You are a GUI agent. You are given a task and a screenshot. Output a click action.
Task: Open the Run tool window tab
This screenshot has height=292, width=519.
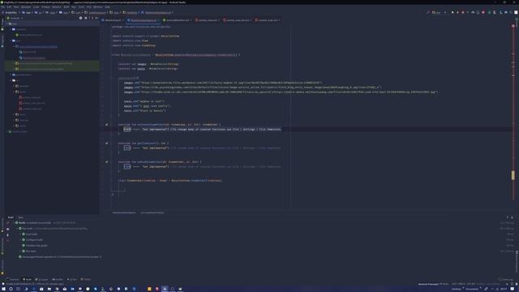[72, 279]
